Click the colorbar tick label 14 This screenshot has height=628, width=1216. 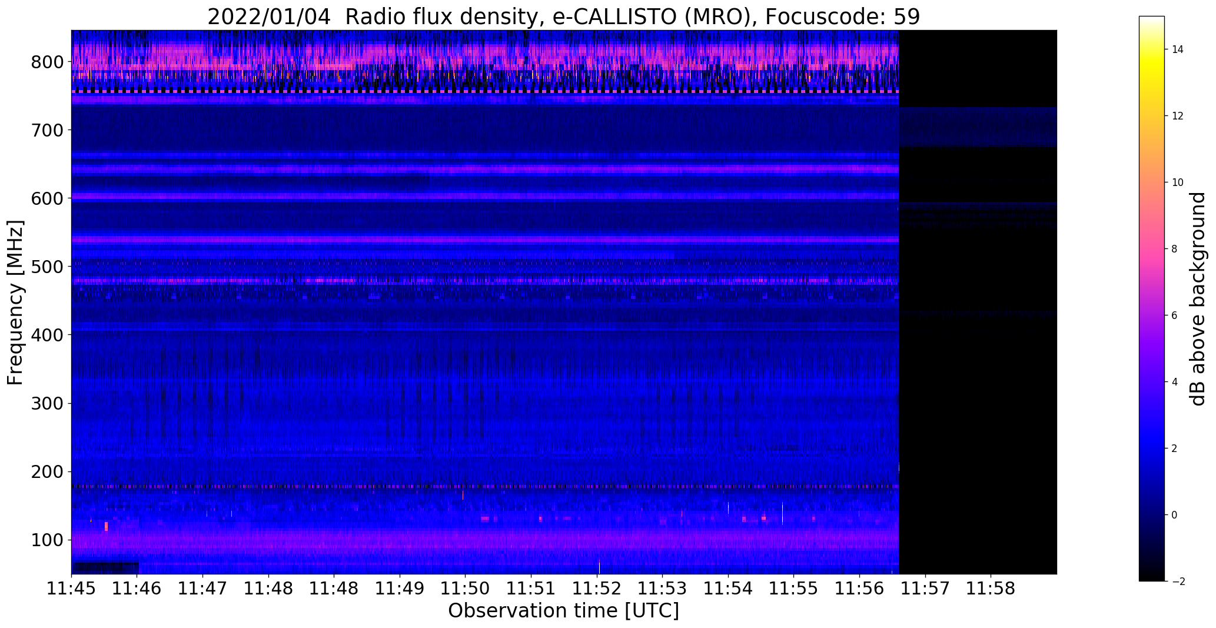pyautogui.click(x=1178, y=49)
